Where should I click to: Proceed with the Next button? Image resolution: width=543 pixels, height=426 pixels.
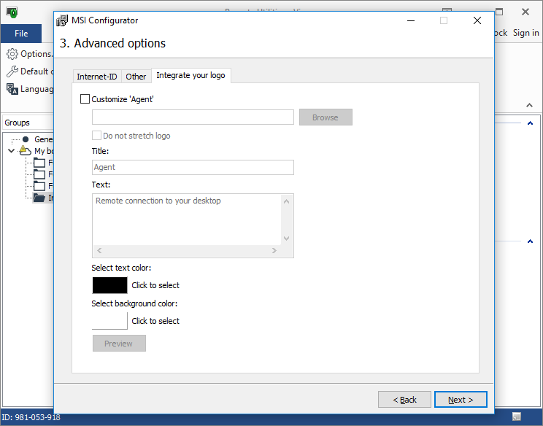(461, 400)
